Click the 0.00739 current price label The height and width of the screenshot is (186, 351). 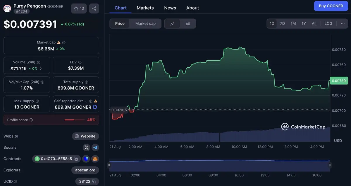338,81
